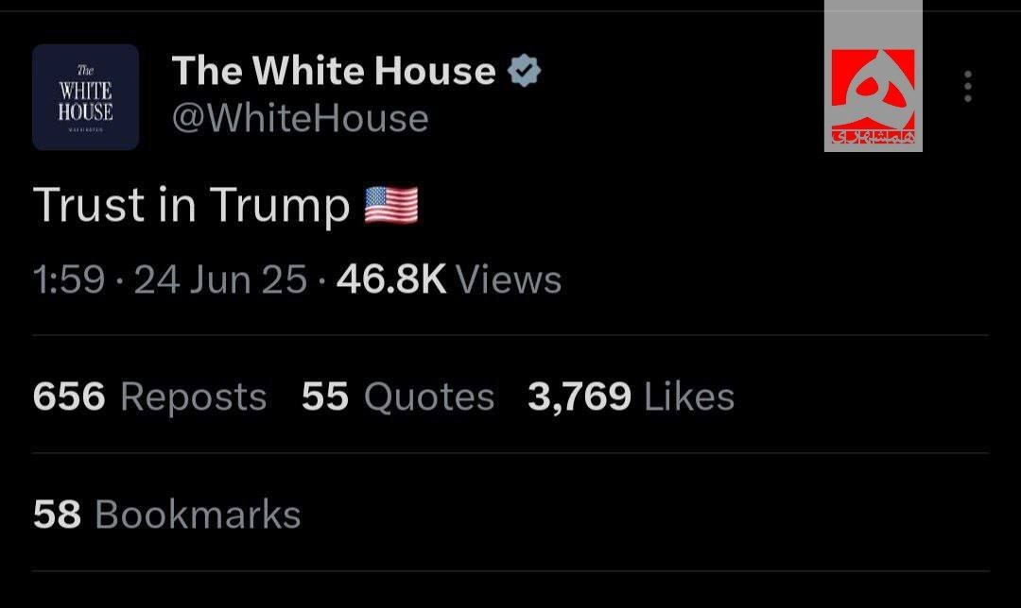
Task: Click the 24 Jun 25 date
Action: pos(220,279)
